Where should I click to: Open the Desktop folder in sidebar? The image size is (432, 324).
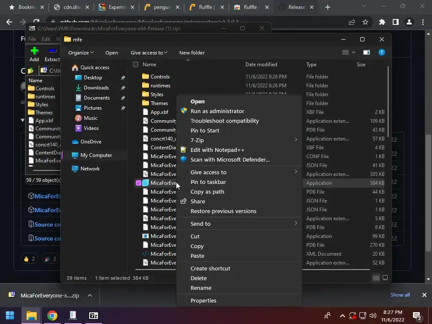click(x=89, y=78)
